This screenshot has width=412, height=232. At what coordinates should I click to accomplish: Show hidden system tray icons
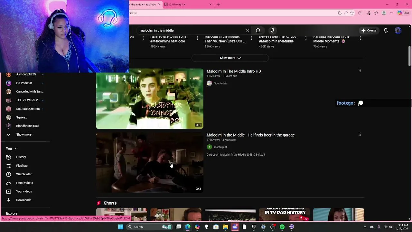[x=365, y=227]
